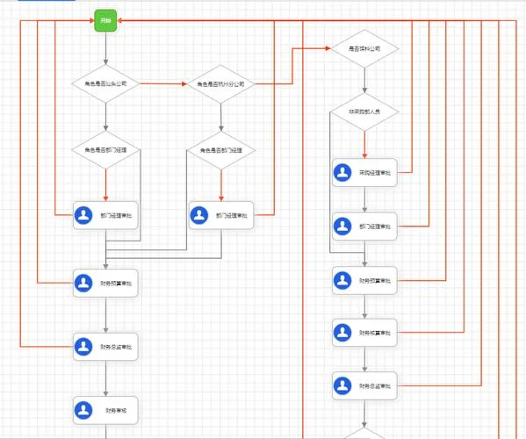The image size is (526, 439).
Task: Select the 非采购部人员 decision diamond
Action: pos(364,112)
